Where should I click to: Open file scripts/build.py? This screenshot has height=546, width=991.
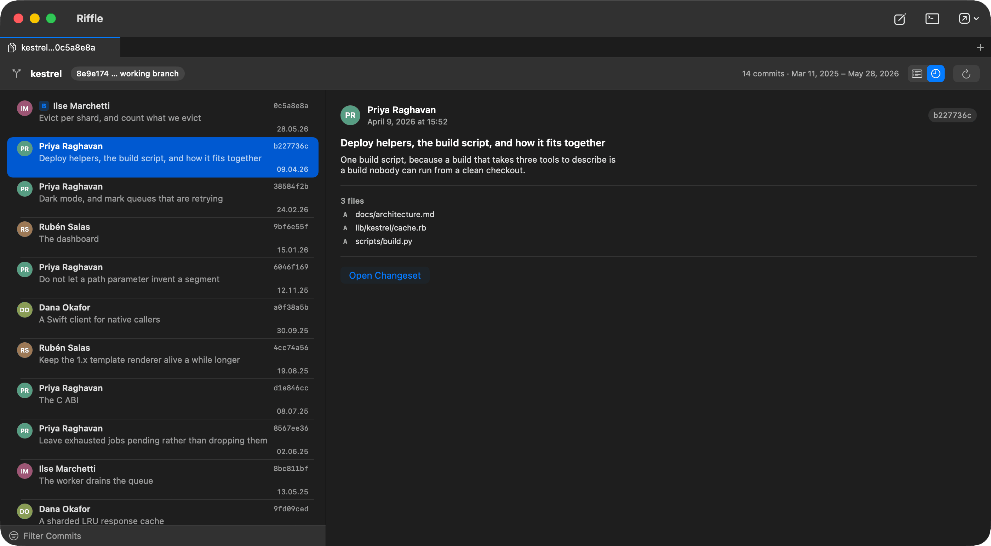[x=384, y=241]
